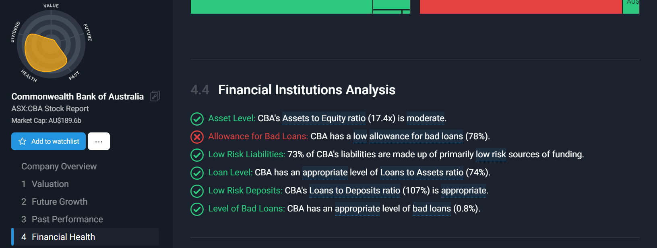Image resolution: width=657 pixels, height=248 pixels.
Task: Click 'appropriate' link in Loan Level row
Action: (325, 173)
